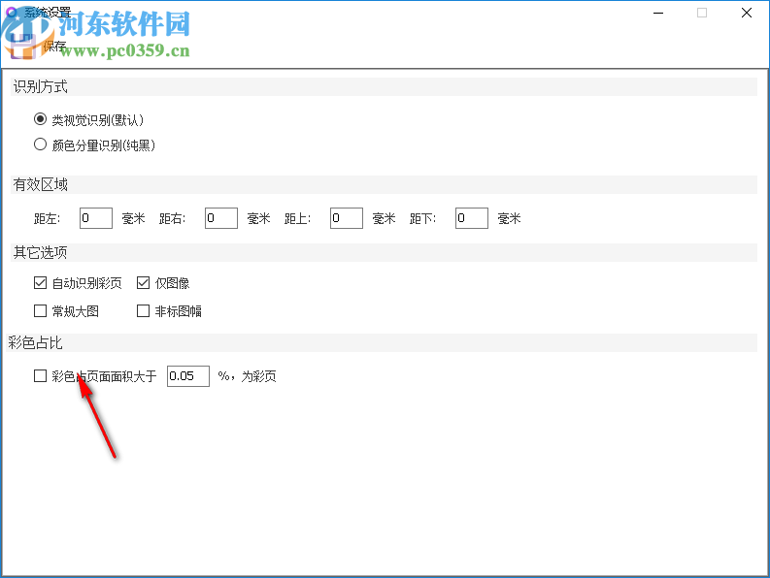
Task: Minimize the 系统设置 window
Action: pos(658,13)
